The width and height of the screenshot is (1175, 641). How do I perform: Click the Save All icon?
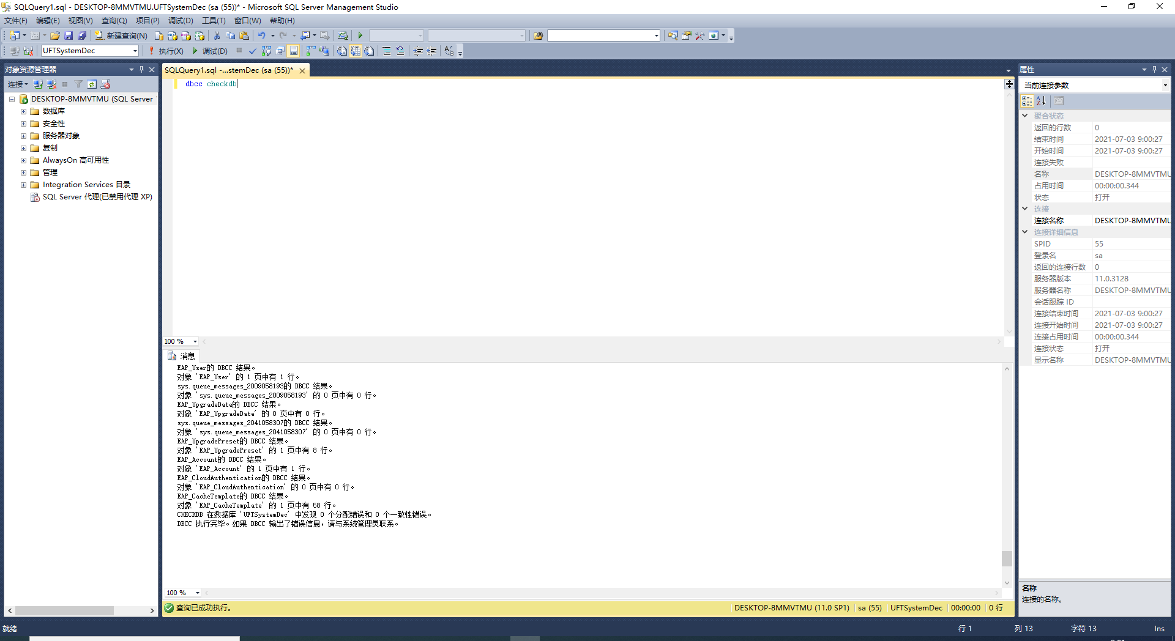(82, 35)
